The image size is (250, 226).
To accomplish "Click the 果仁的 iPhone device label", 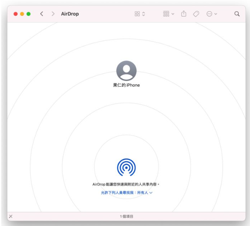I will pos(126,85).
